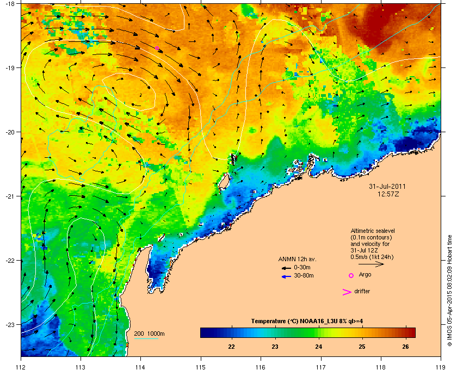457x370 pixels.
Task: Click the 'drifter' legend label
Action: pyautogui.click(x=362, y=291)
